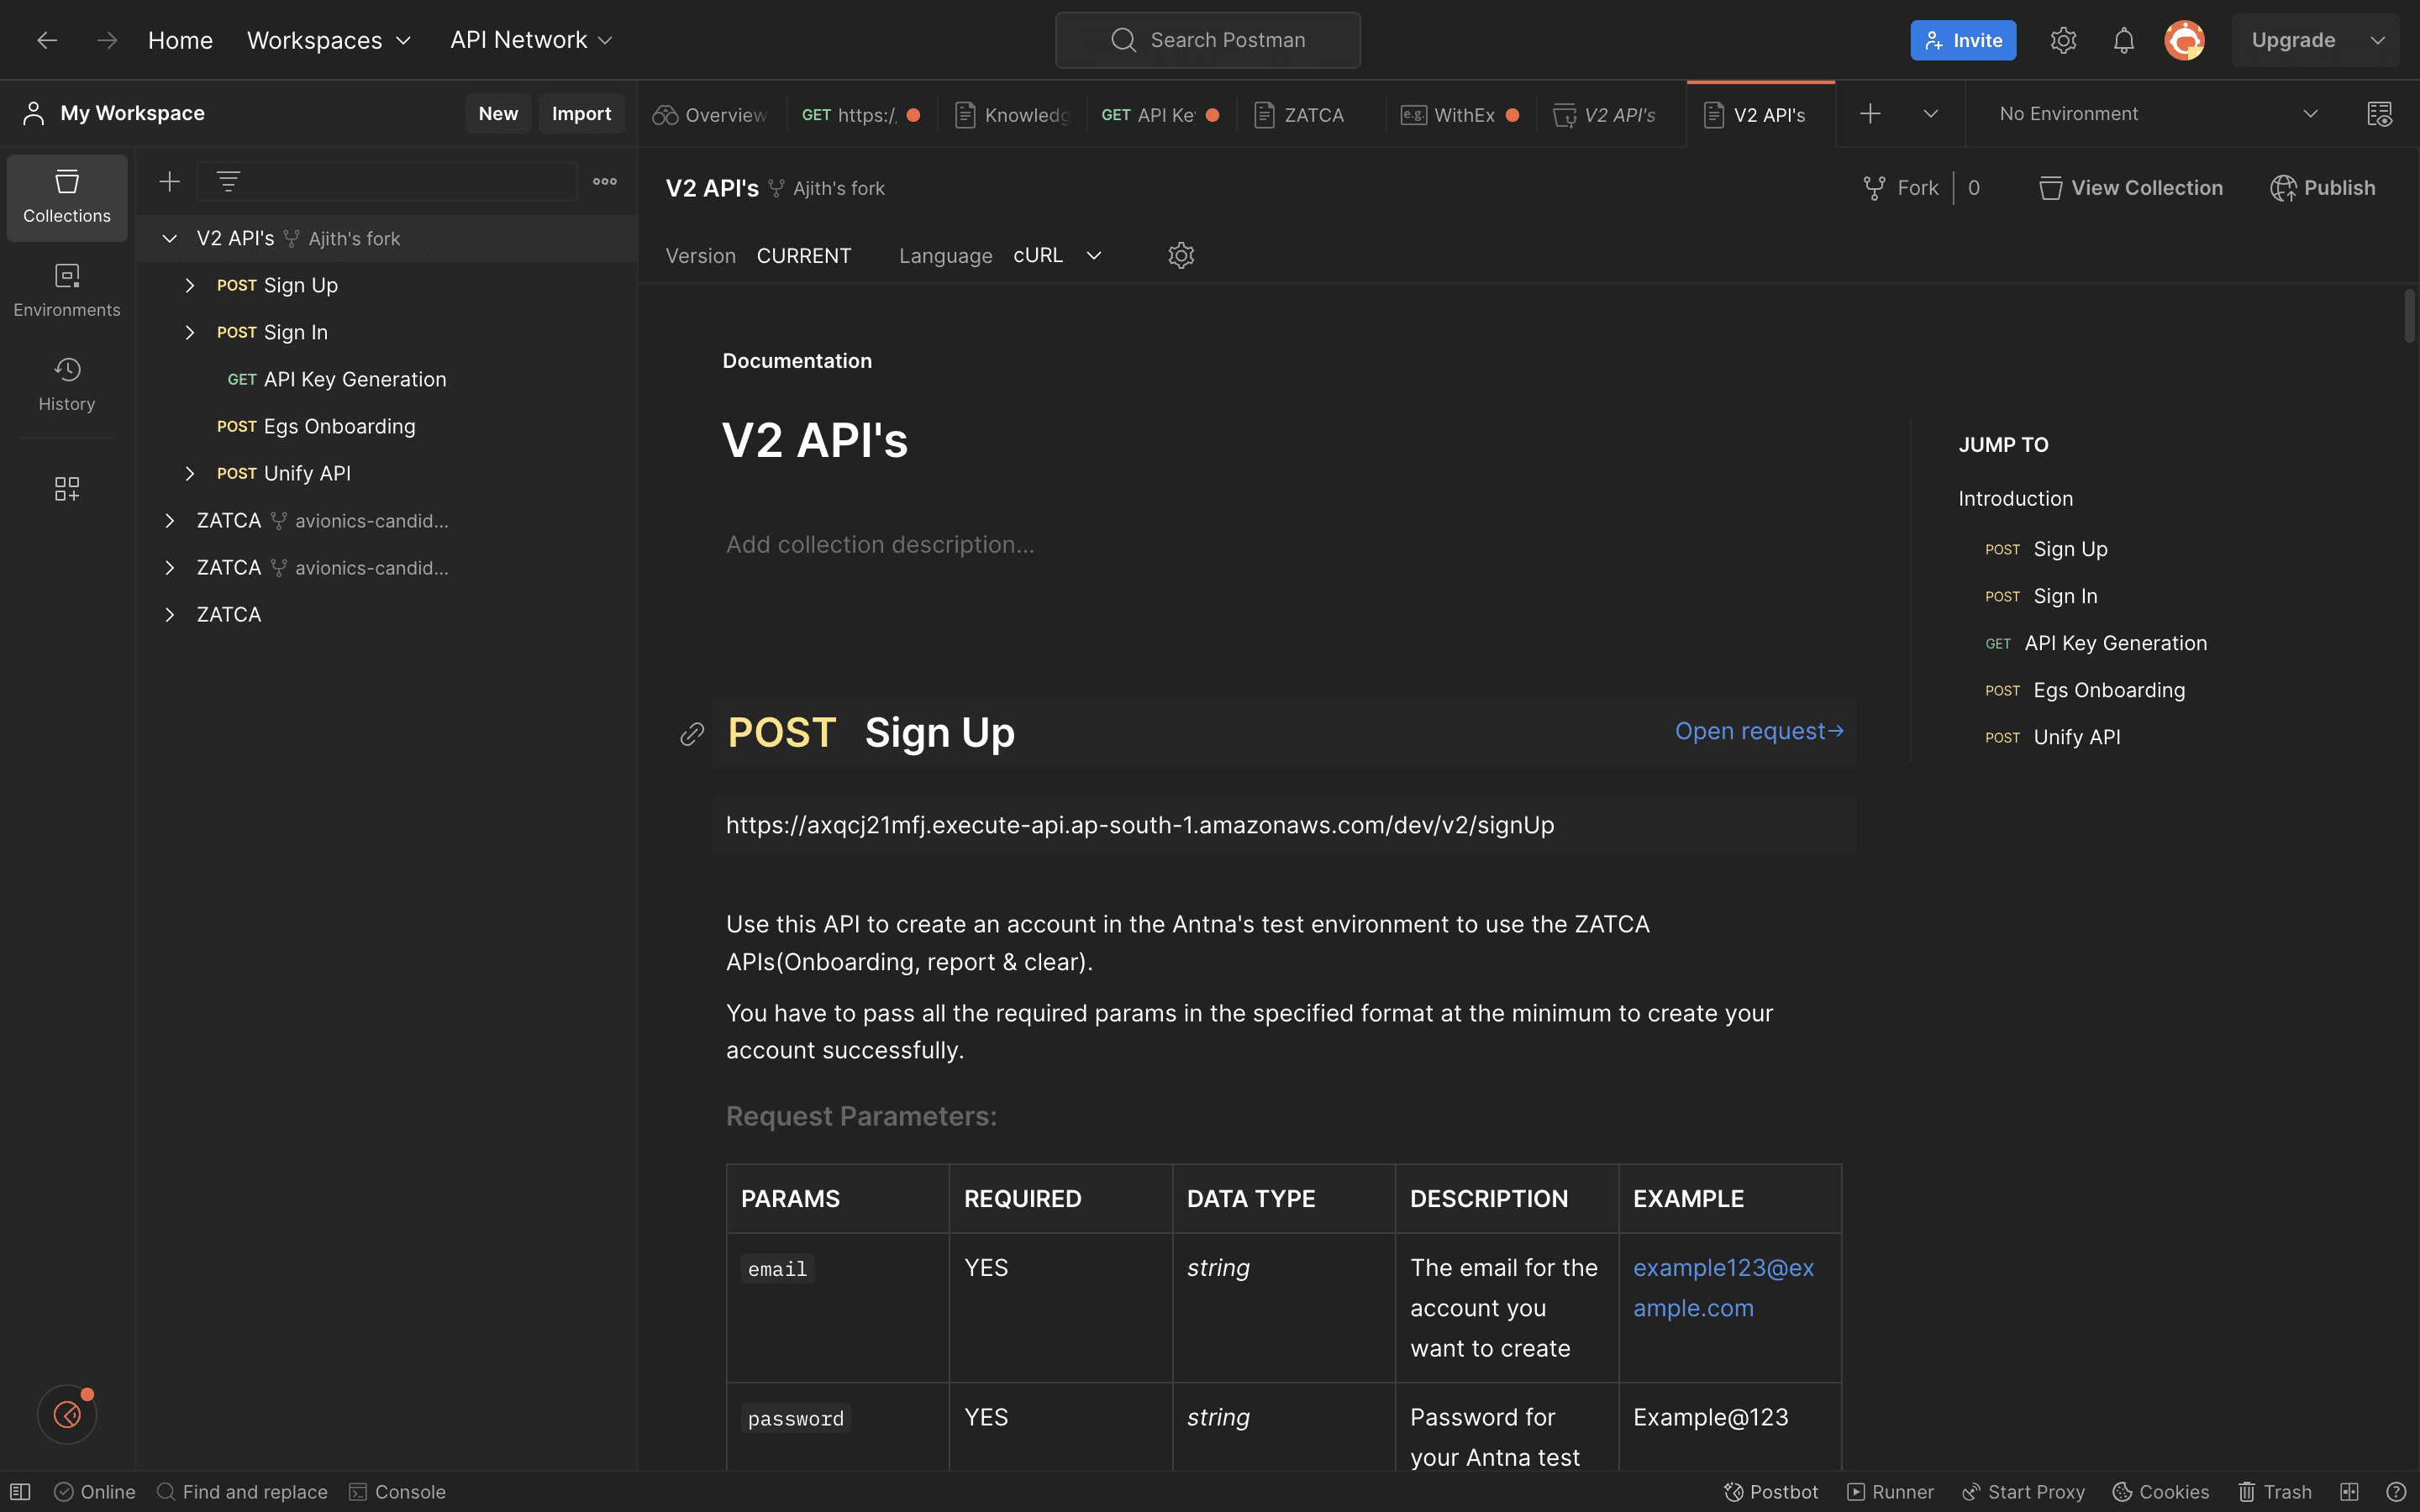This screenshot has height=1512, width=2420.
Task: Expand the Sign Up request in sidebar
Action: tap(190, 285)
